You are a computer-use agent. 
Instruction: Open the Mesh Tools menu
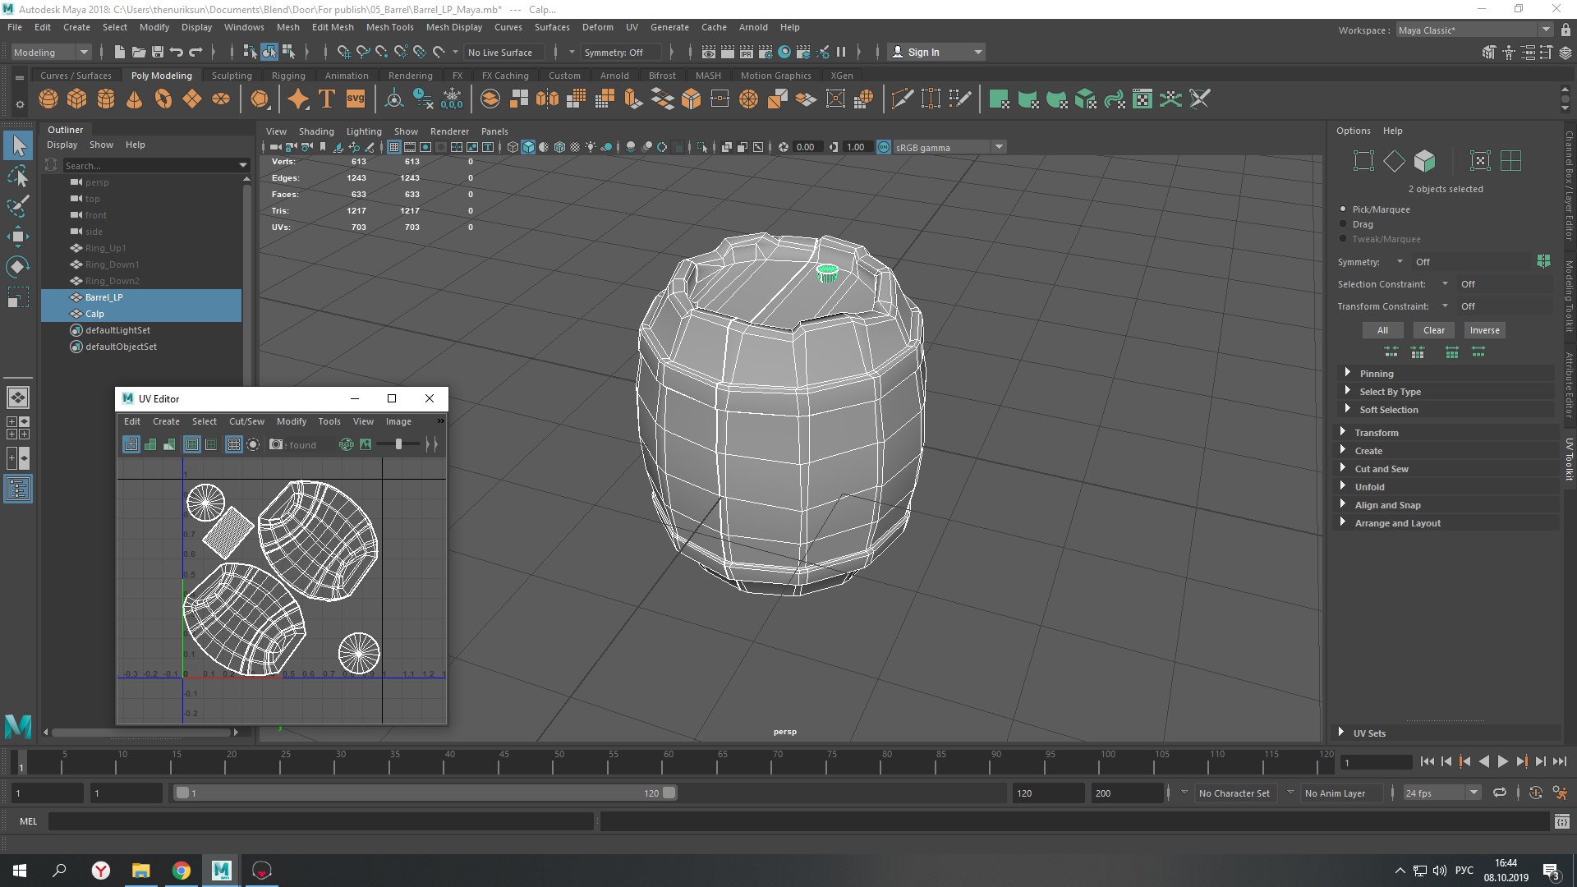(389, 27)
